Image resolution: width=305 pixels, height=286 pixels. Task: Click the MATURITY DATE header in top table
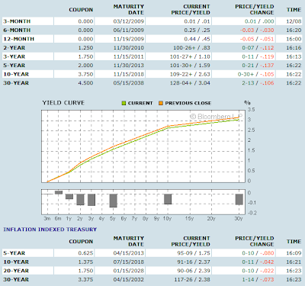(x=129, y=10)
